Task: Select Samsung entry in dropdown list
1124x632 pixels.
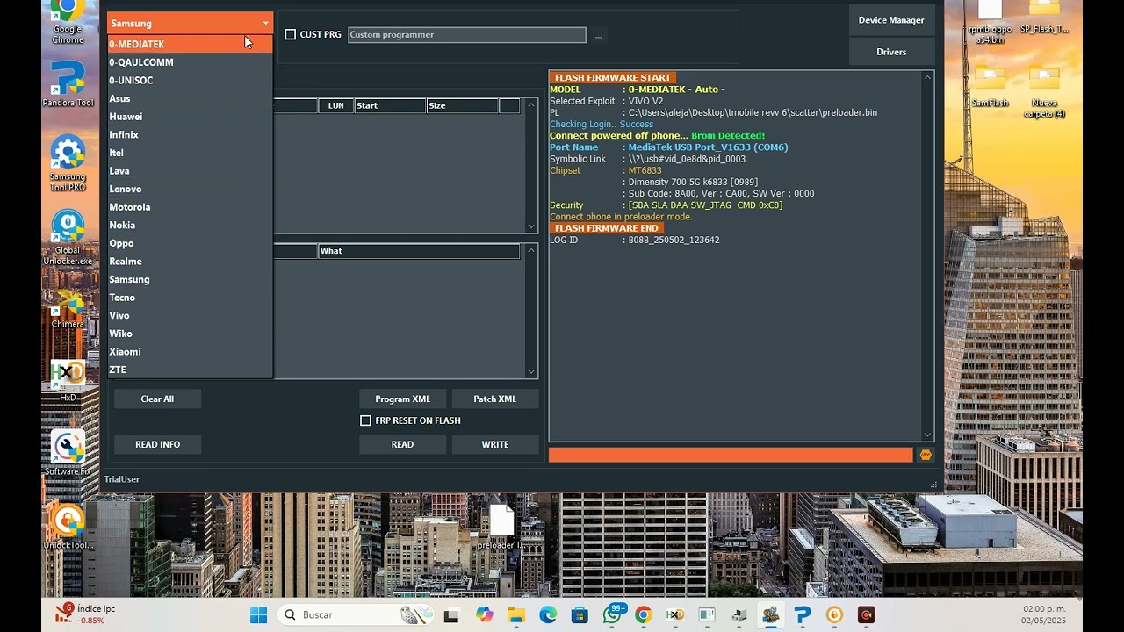Action: point(190,279)
